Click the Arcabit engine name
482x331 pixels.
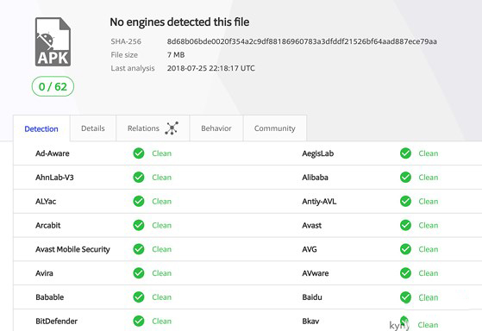(x=48, y=225)
